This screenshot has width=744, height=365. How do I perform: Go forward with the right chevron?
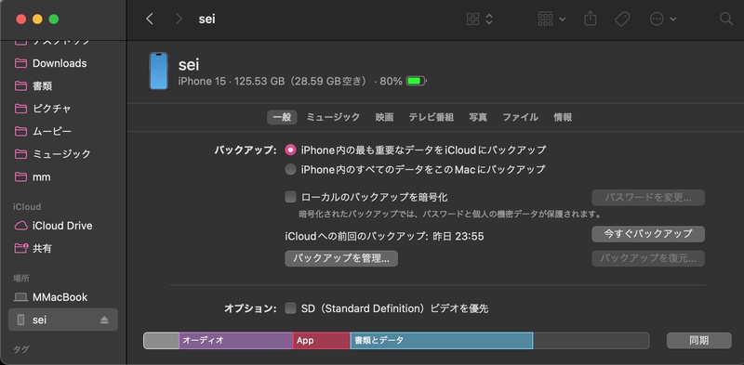click(x=179, y=19)
